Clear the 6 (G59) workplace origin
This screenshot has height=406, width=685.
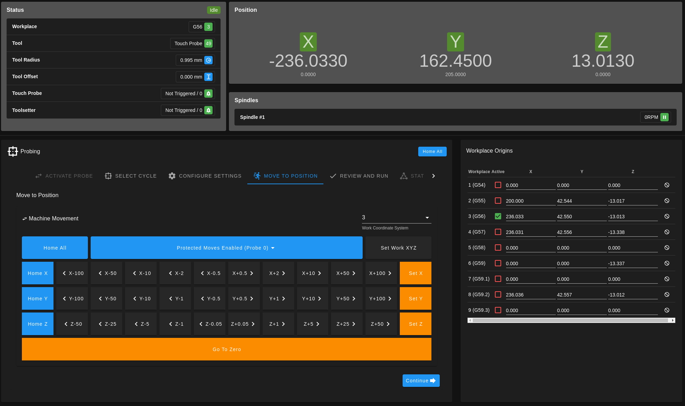[x=667, y=263]
